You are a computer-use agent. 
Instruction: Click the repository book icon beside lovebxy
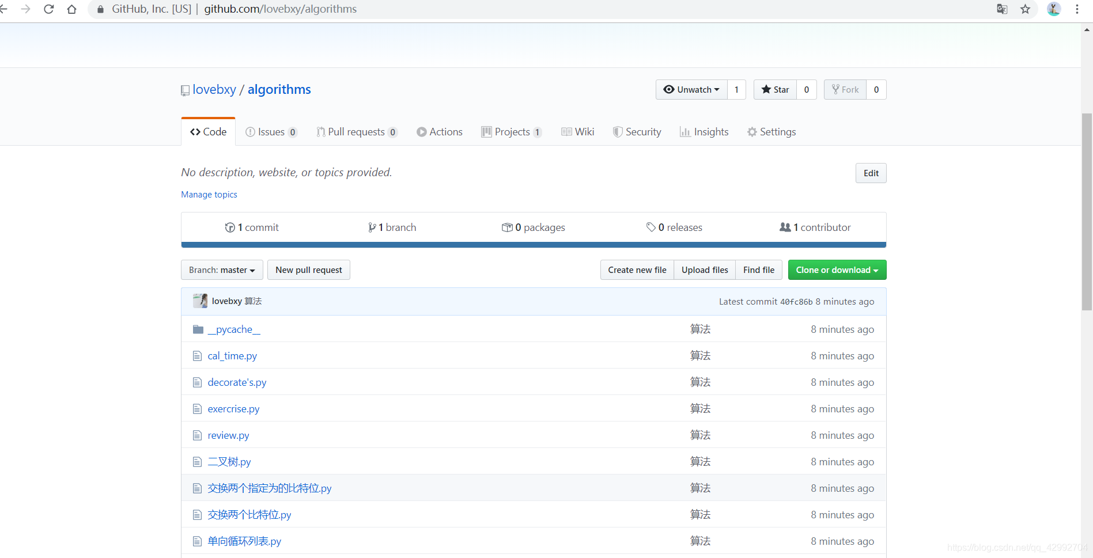(185, 90)
